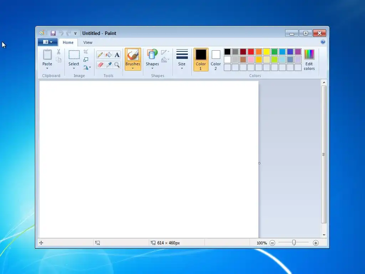The image size is (365, 274).
Task: Click the vertical scrollbar thumb
Action: [324, 154]
